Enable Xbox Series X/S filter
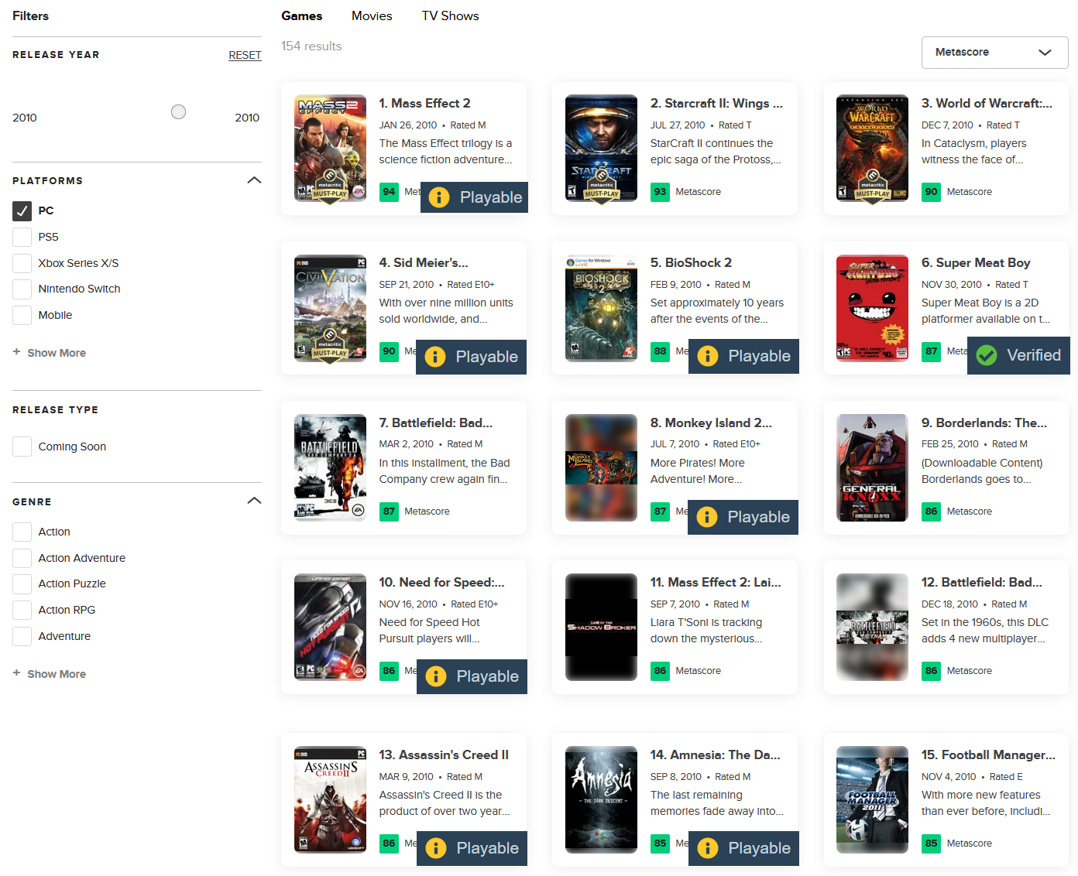The width and height of the screenshot is (1078, 876). 22,263
